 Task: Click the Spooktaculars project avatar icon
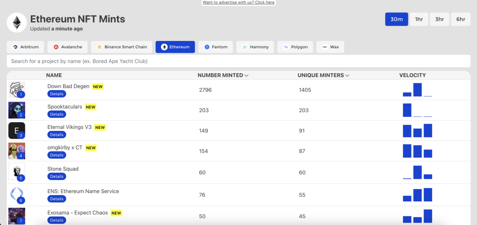[17, 110]
